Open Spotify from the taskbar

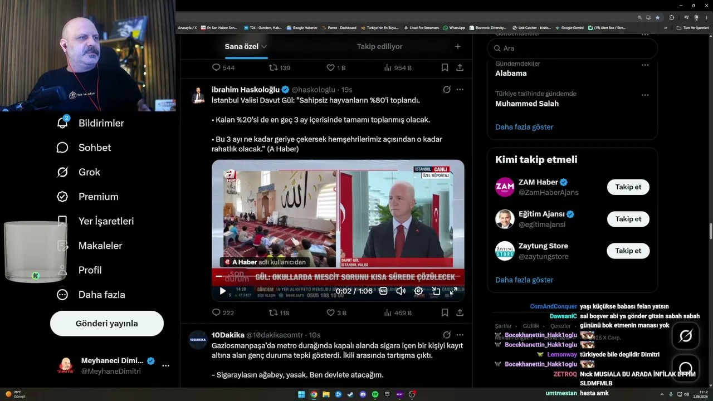pyautogui.click(x=375, y=394)
